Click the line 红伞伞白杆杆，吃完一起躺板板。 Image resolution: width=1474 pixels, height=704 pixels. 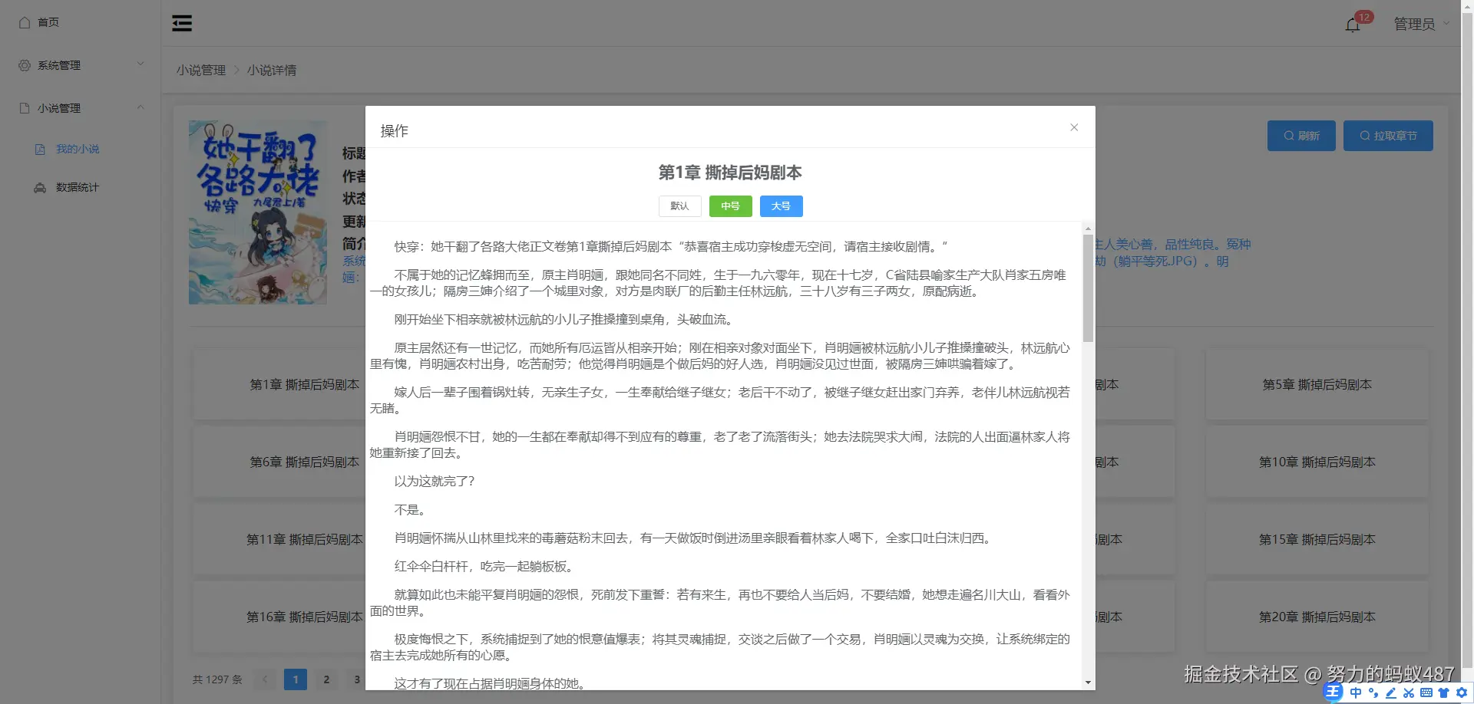[484, 567]
